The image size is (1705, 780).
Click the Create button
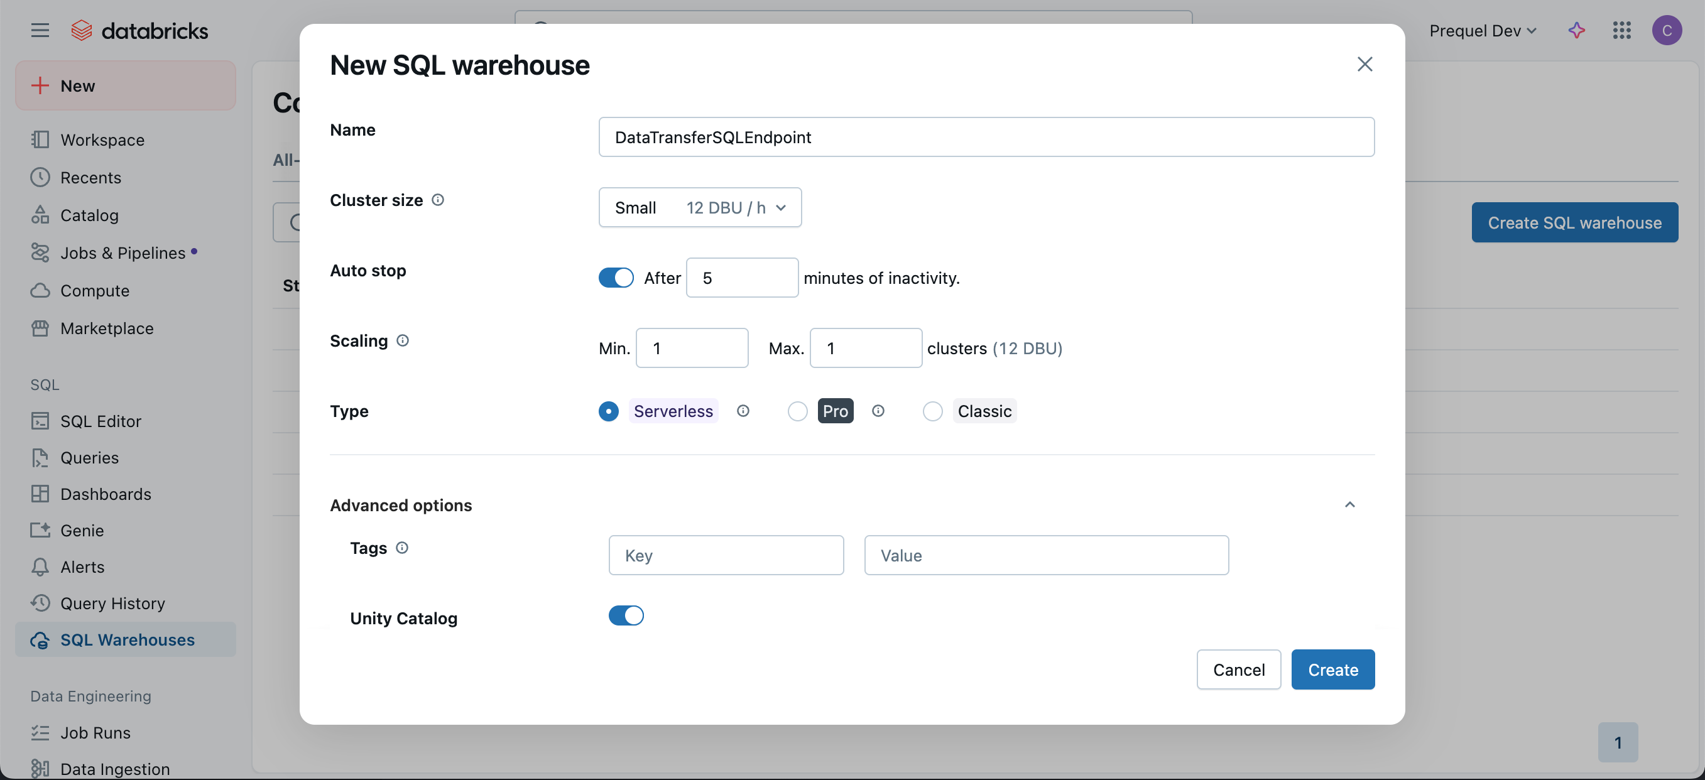pyautogui.click(x=1332, y=669)
